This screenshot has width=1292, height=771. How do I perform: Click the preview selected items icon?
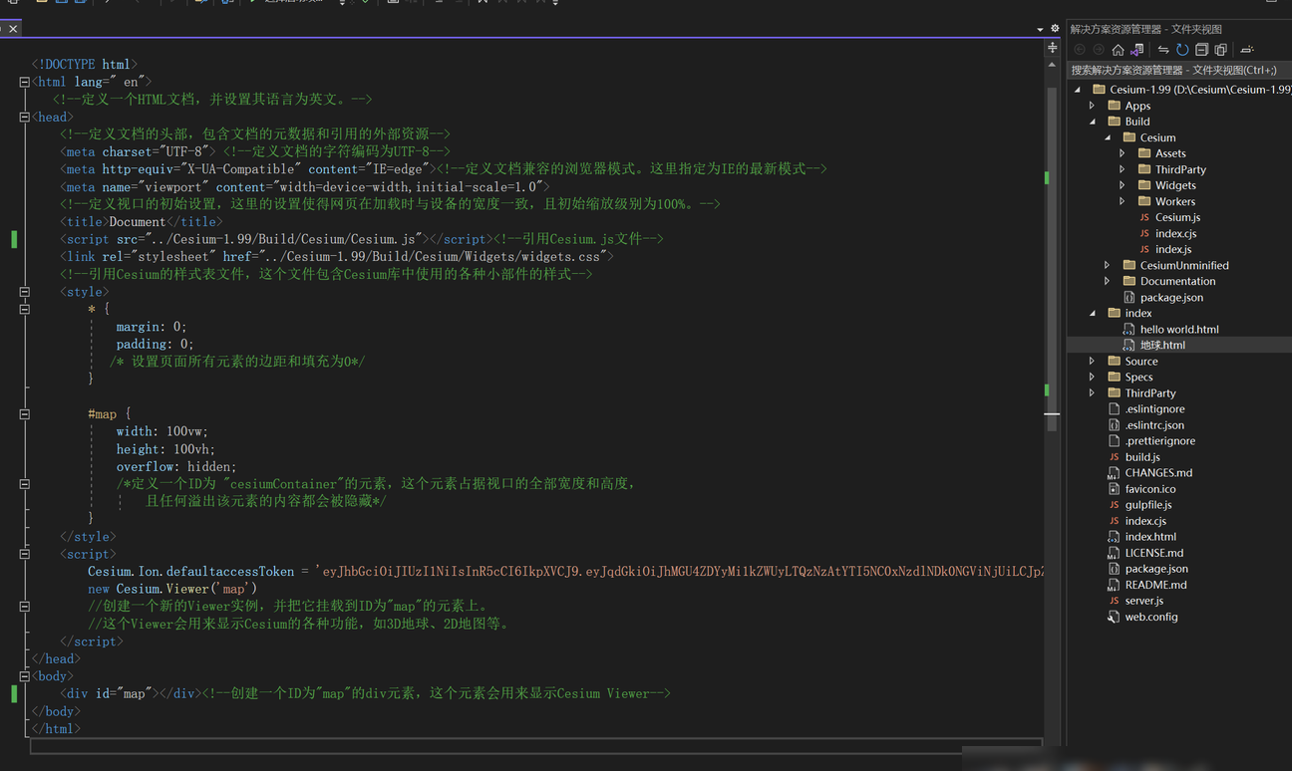point(1247,50)
